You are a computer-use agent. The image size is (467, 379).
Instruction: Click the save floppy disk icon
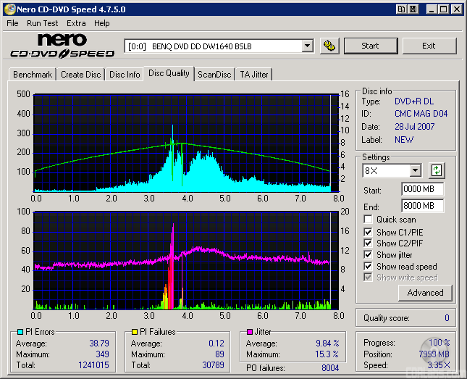tap(413, 9)
